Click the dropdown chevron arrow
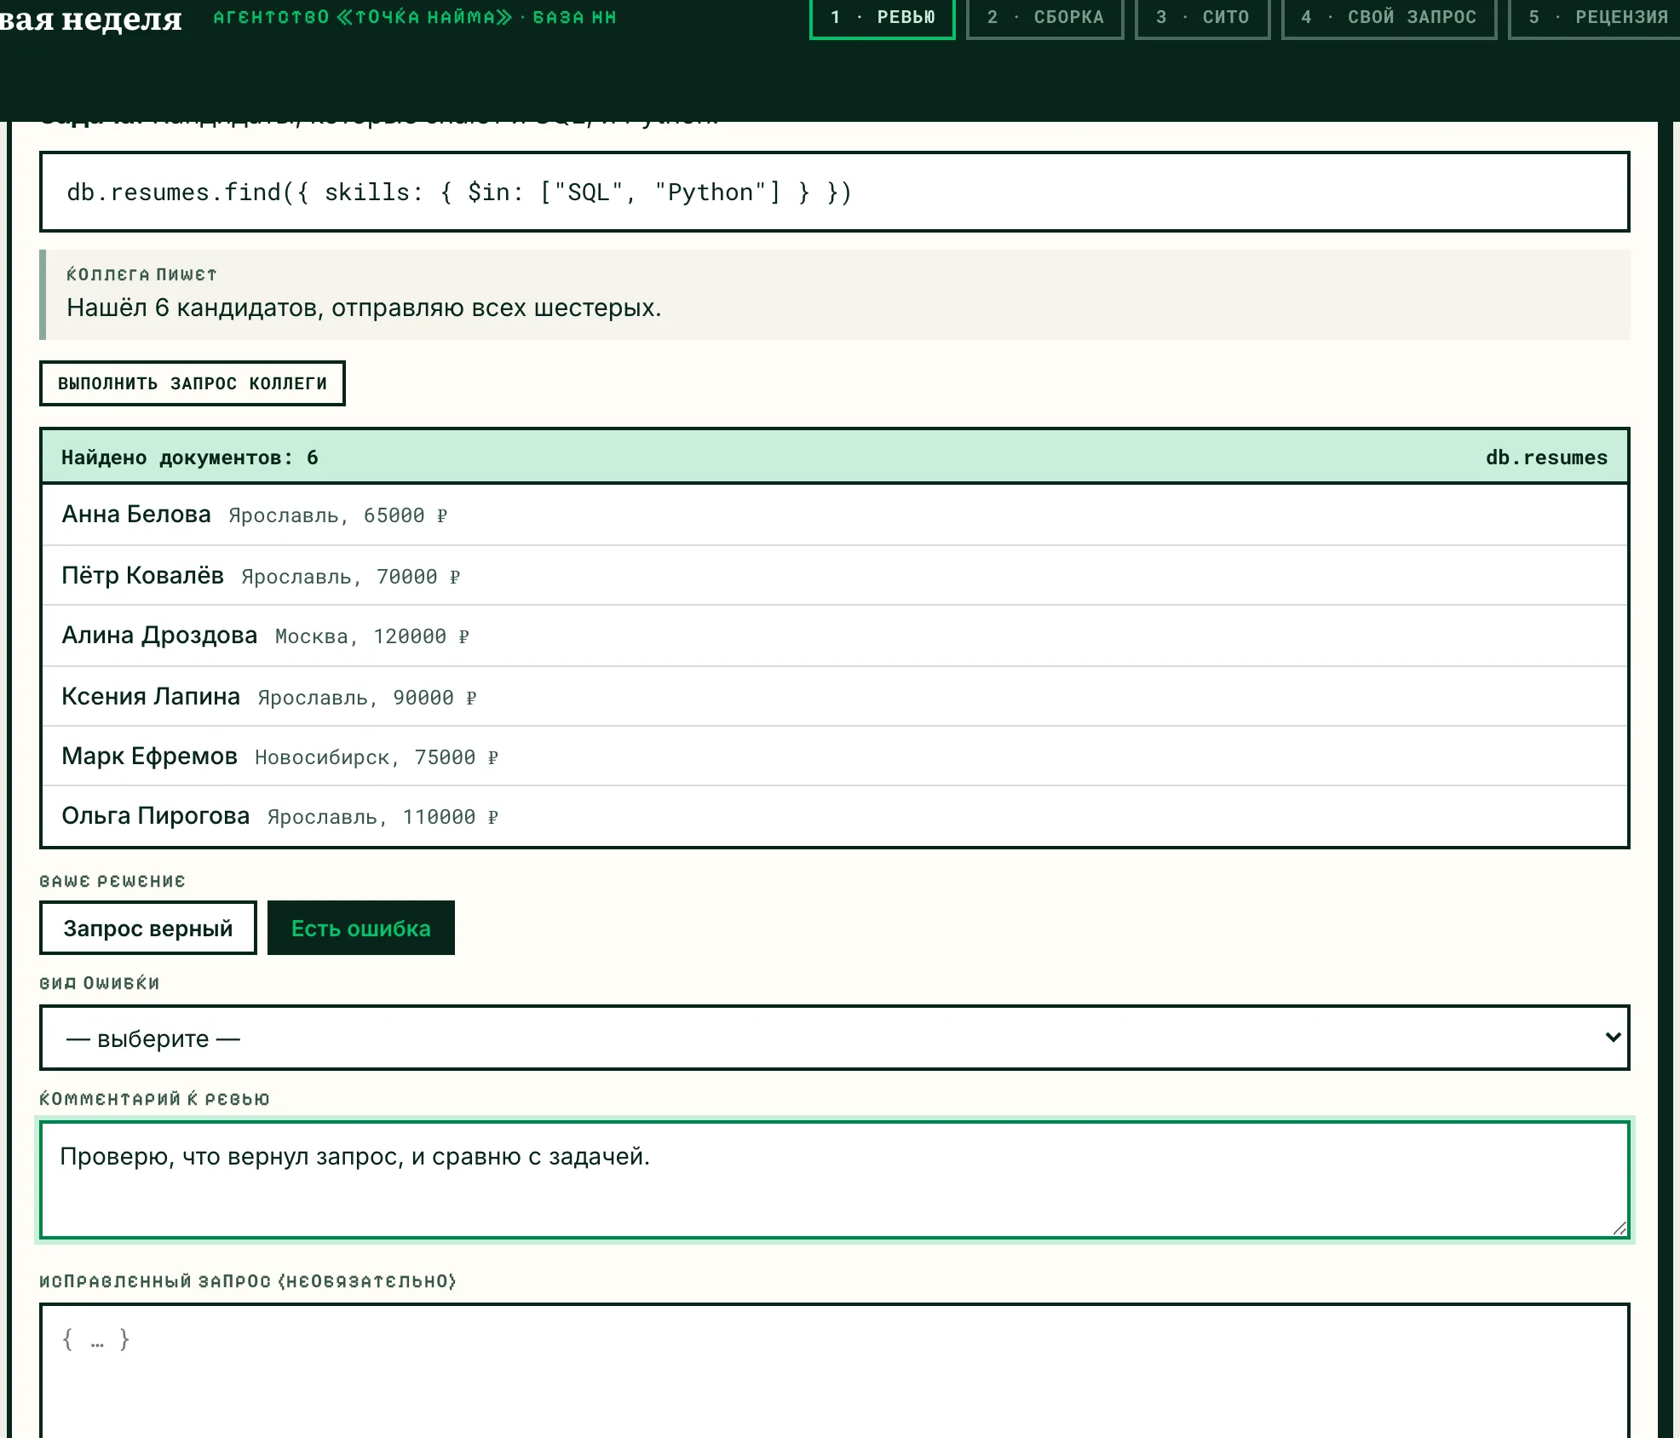The image size is (1680, 1438). click(x=1612, y=1037)
